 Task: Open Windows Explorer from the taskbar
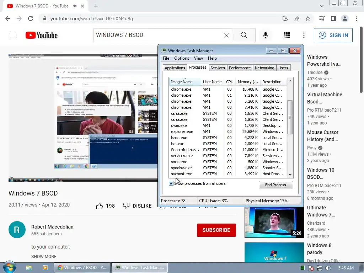tap(29, 268)
